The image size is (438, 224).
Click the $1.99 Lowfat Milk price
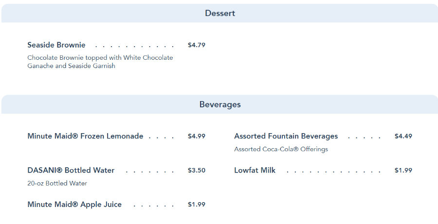pos(403,170)
